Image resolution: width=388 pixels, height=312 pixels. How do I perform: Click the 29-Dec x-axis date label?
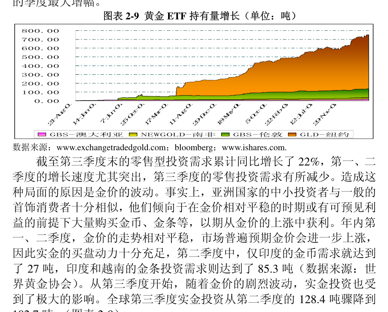205,114
